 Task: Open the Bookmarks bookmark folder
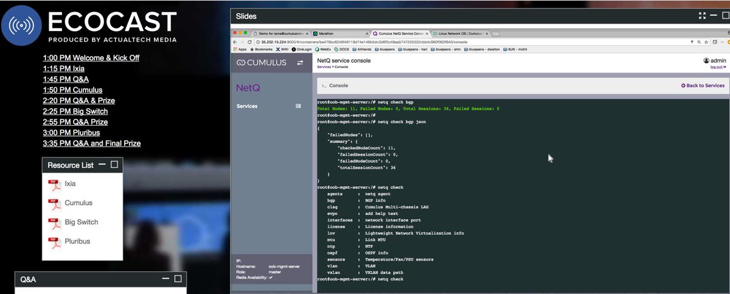pyautogui.click(x=262, y=49)
